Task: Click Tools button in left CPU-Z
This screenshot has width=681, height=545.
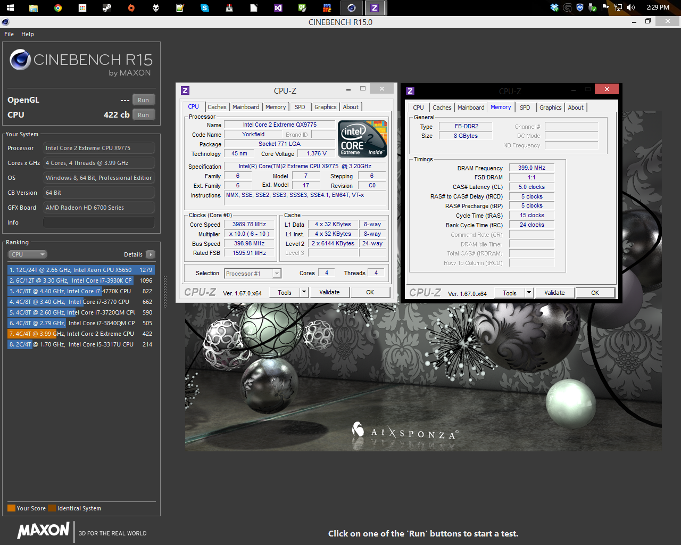Action: [x=285, y=292]
